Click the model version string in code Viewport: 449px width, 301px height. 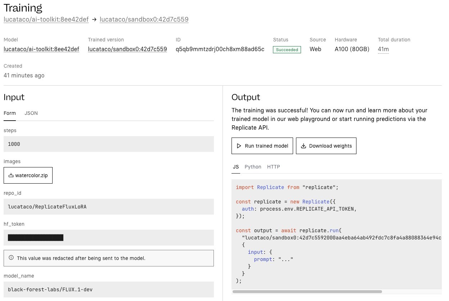pos(342,238)
